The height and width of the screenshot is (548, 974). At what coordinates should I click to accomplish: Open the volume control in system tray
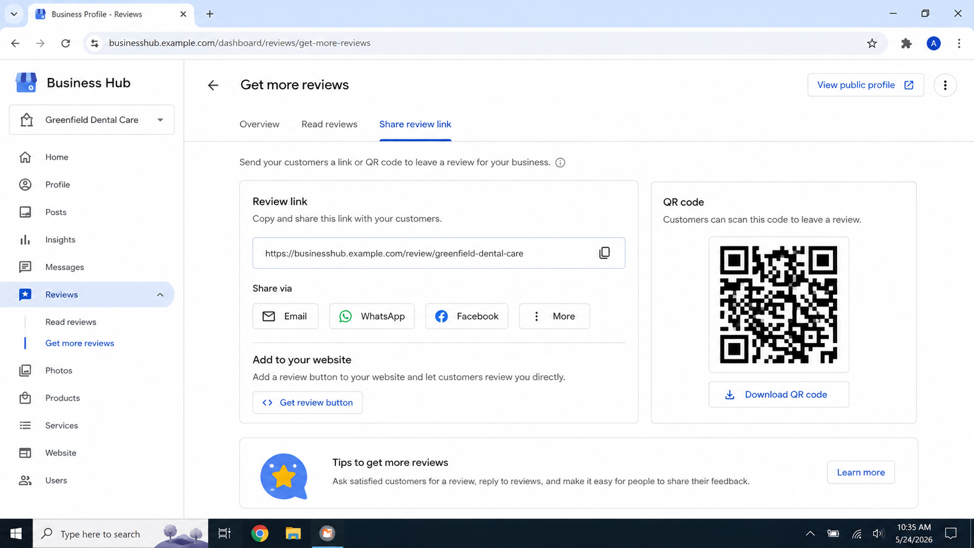(878, 533)
